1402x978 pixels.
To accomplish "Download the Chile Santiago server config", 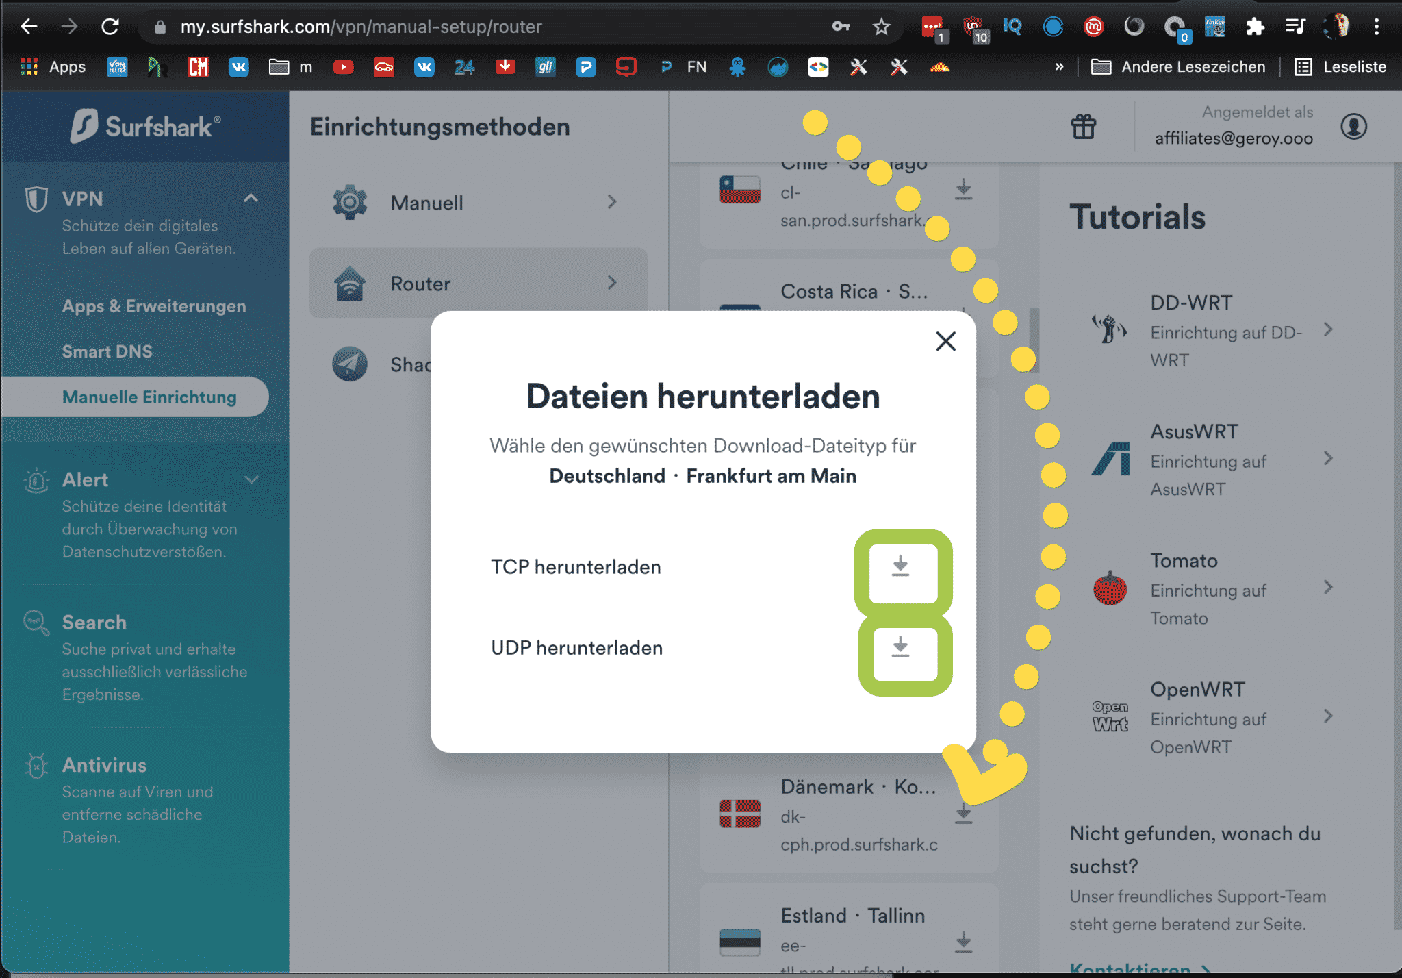I will [964, 189].
